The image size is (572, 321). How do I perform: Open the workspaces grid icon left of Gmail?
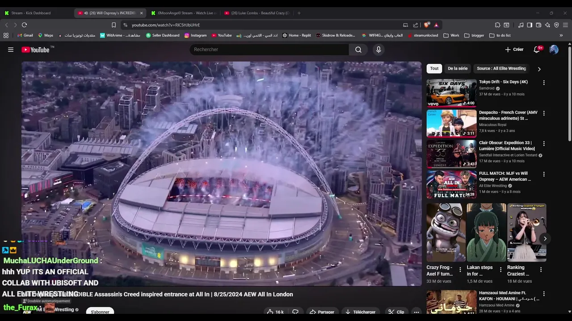6,35
